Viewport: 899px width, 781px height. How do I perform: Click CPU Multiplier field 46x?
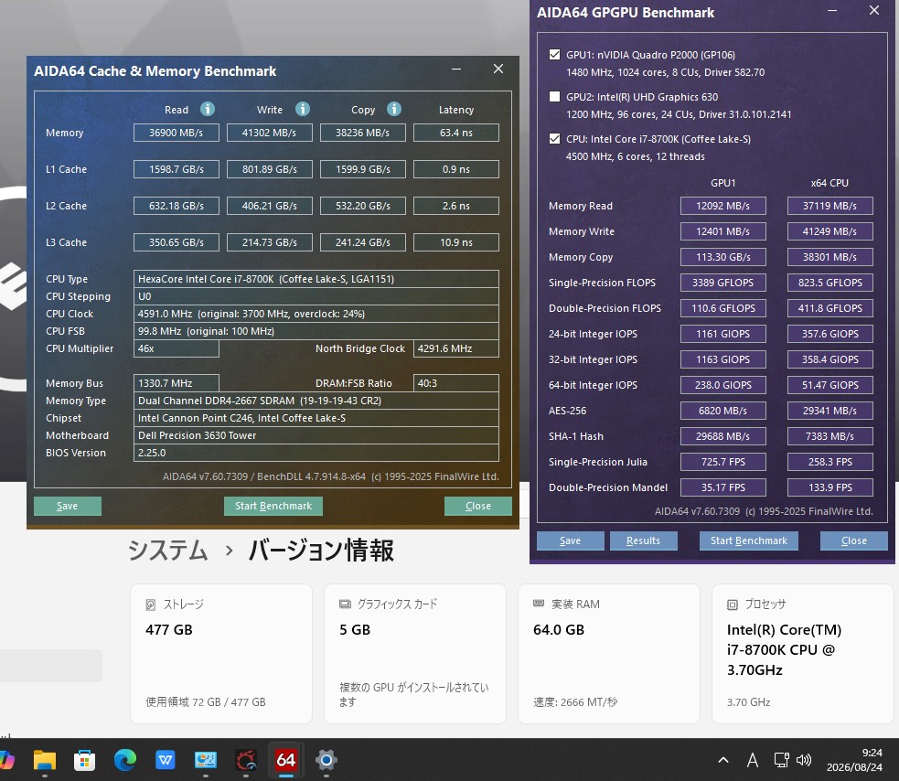tap(176, 348)
